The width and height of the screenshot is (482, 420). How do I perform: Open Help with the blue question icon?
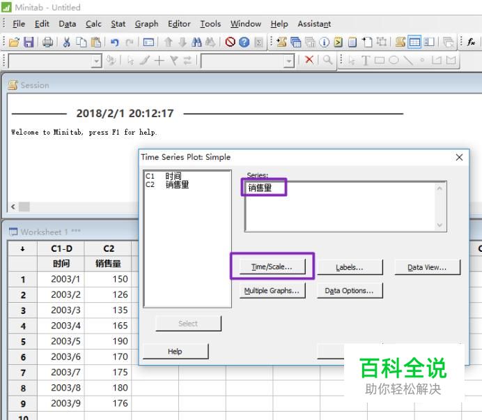point(244,42)
